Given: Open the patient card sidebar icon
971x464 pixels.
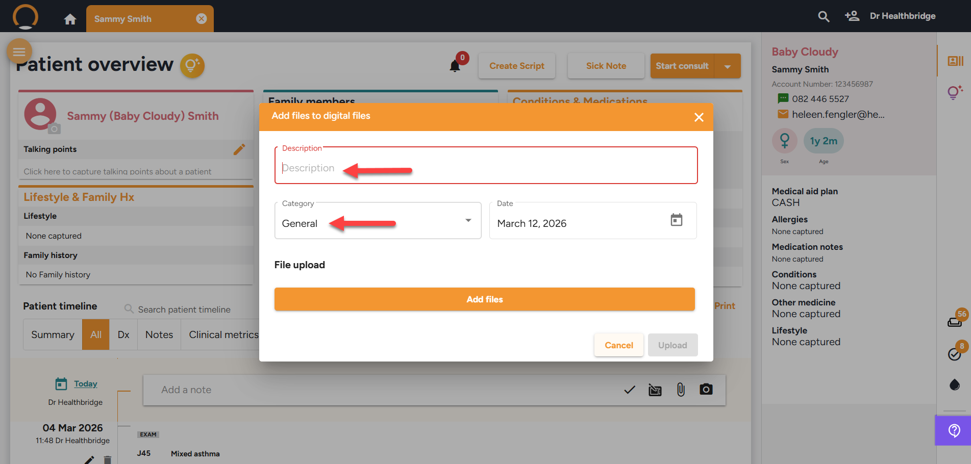Looking at the screenshot, I should click(x=955, y=61).
